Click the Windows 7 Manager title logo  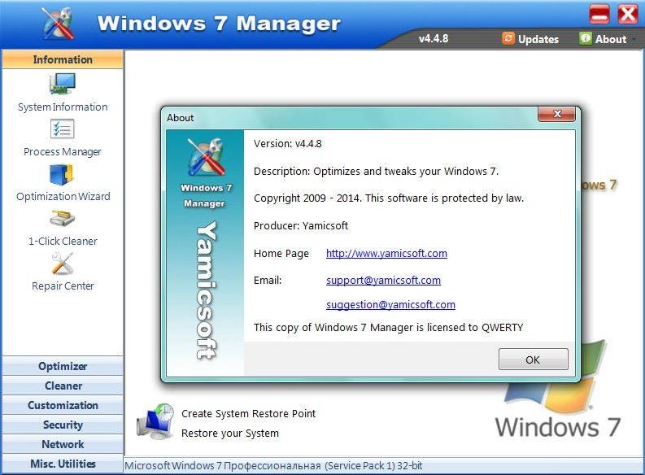click(58, 24)
